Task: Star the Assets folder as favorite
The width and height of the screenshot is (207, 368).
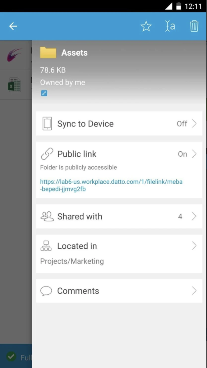Action: (x=146, y=26)
